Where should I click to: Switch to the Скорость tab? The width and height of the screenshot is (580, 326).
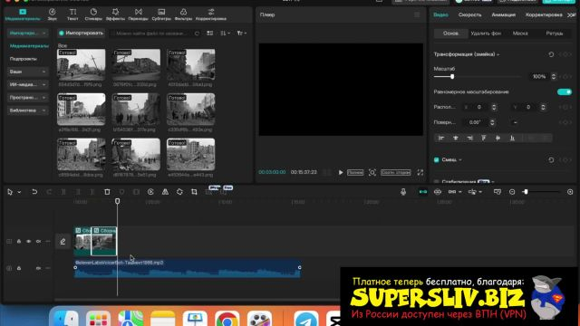[469, 14]
